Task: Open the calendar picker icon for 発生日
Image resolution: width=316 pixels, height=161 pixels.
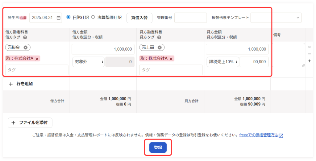Action: coord(58,18)
